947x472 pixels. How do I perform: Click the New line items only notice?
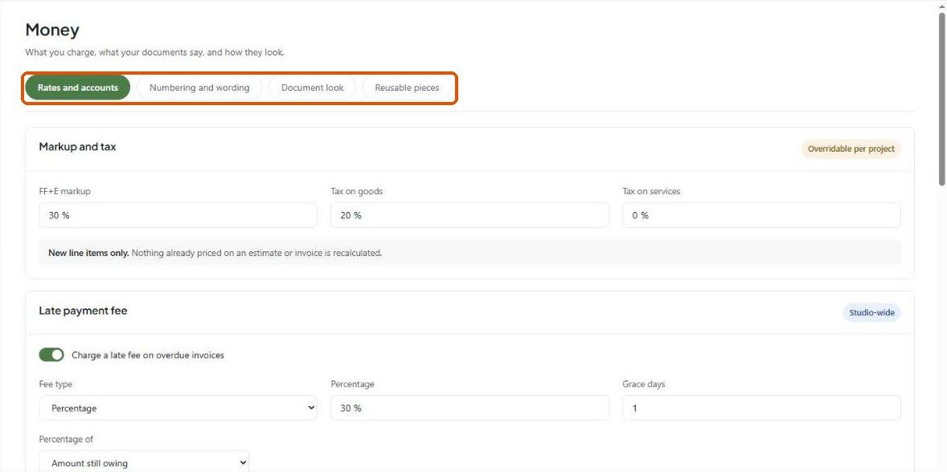click(x=469, y=253)
